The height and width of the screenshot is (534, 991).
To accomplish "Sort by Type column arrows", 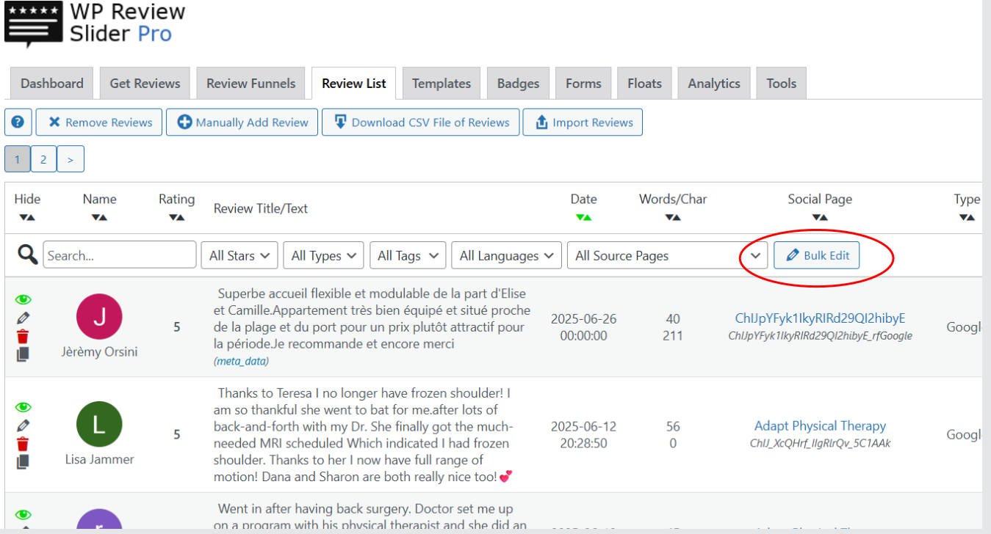I will [967, 217].
